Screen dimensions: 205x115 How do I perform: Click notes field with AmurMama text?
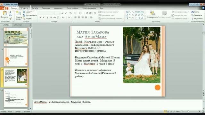(x=118, y=104)
